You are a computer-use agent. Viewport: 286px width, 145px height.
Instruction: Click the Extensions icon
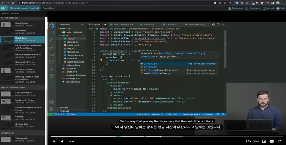click(52, 62)
